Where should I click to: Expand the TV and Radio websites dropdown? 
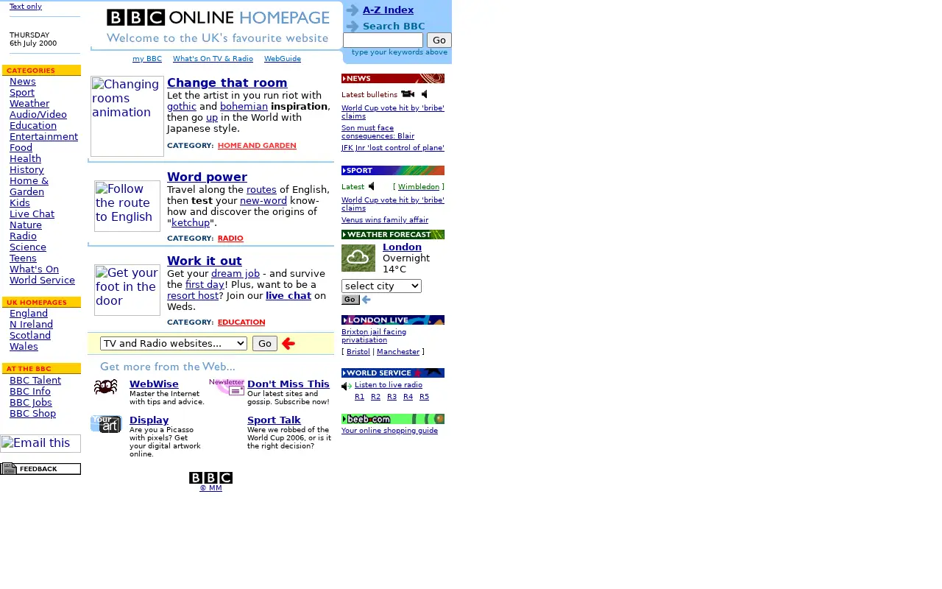point(174,343)
